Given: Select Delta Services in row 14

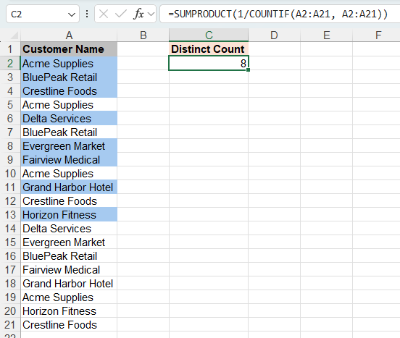Looking at the screenshot, I should pyautogui.click(x=69, y=229).
